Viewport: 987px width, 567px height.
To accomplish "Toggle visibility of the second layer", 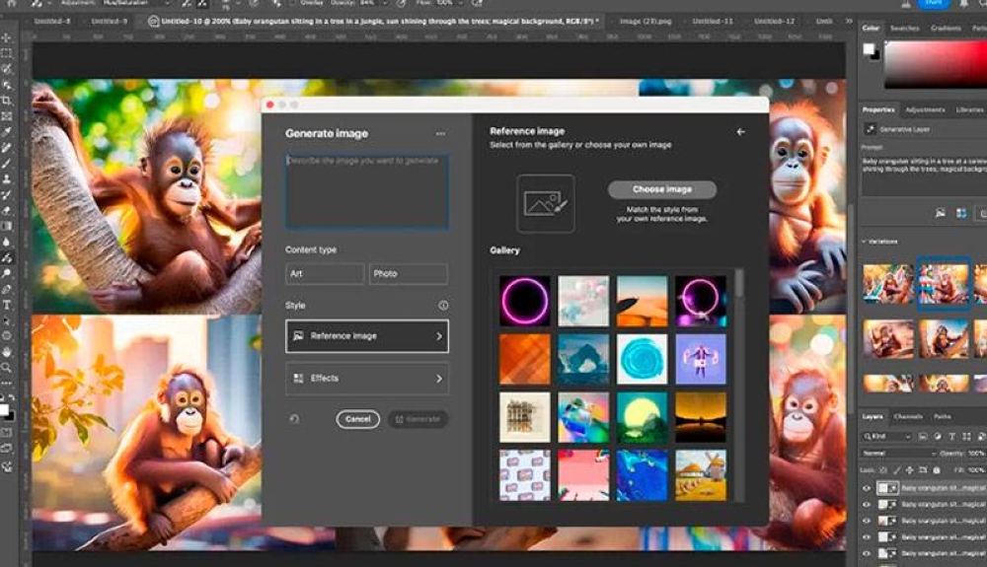I will click(x=867, y=505).
